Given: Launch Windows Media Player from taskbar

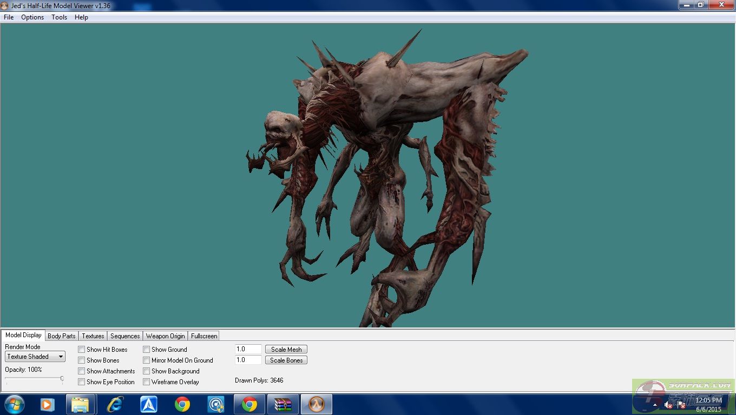Looking at the screenshot, I should point(48,404).
